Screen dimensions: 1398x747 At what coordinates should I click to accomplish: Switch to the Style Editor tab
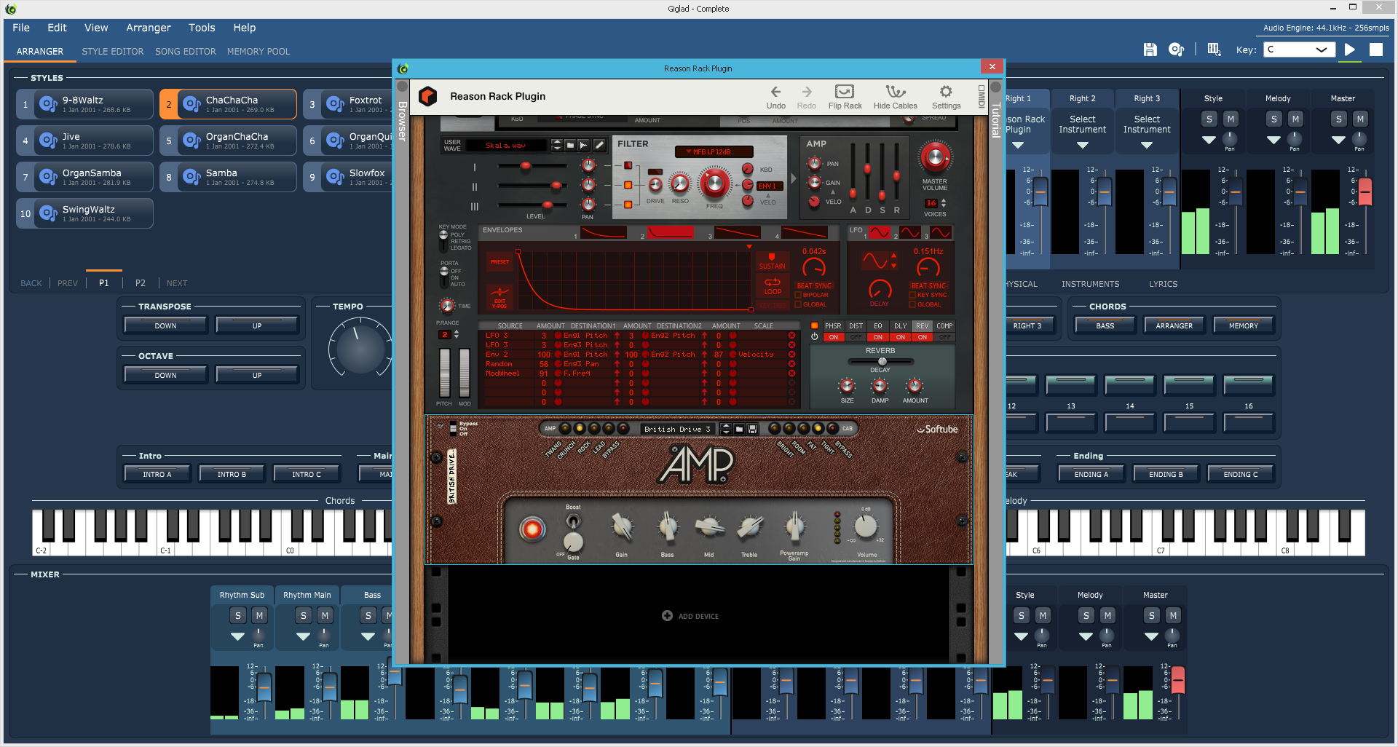(113, 52)
